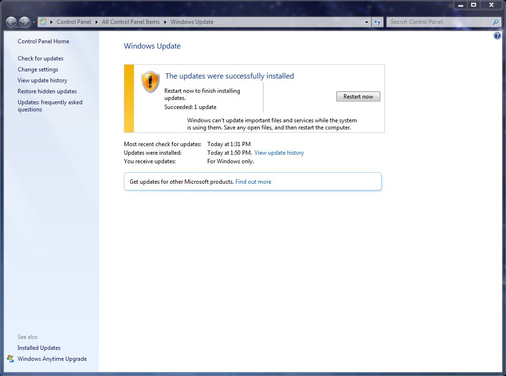506x376 pixels.
Task: Click Check for updates in sidebar
Action: (40, 59)
